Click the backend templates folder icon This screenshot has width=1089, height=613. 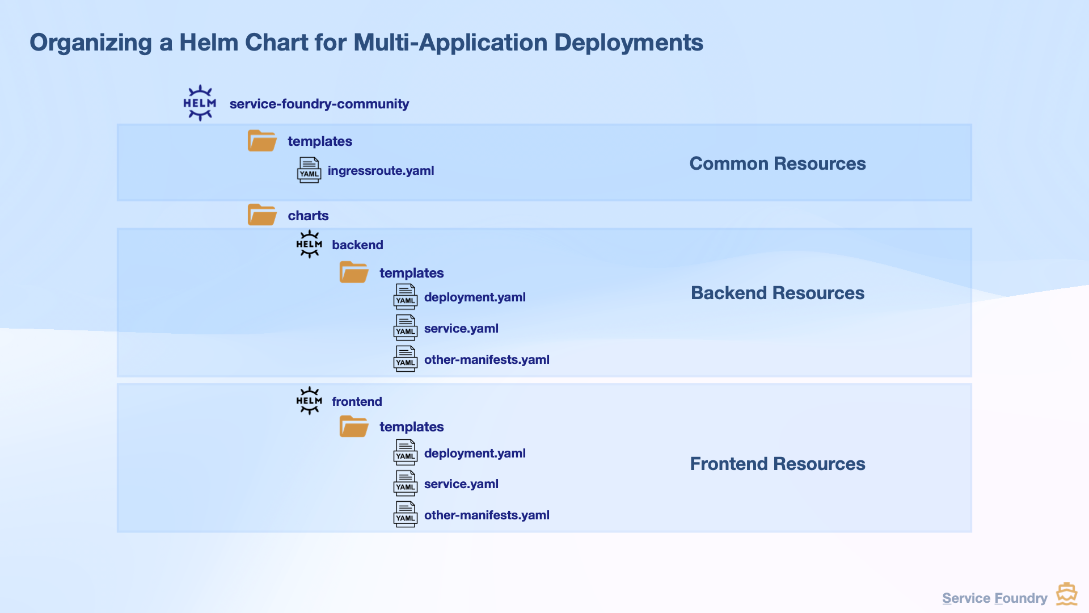(354, 272)
